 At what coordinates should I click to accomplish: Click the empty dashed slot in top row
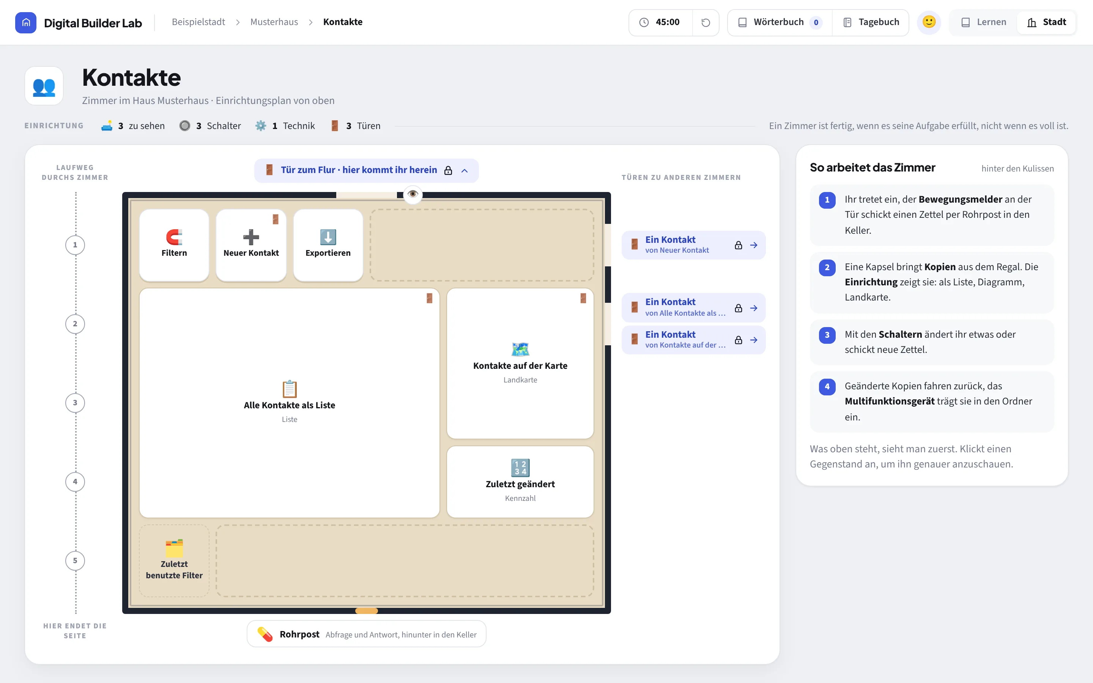pyautogui.click(x=482, y=245)
